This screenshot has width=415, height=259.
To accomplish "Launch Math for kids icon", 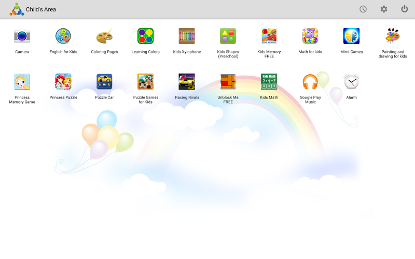I will pyautogui.click(x=310, y=36).
